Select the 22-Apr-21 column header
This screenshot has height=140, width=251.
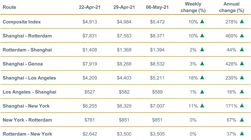click(90, 7)
